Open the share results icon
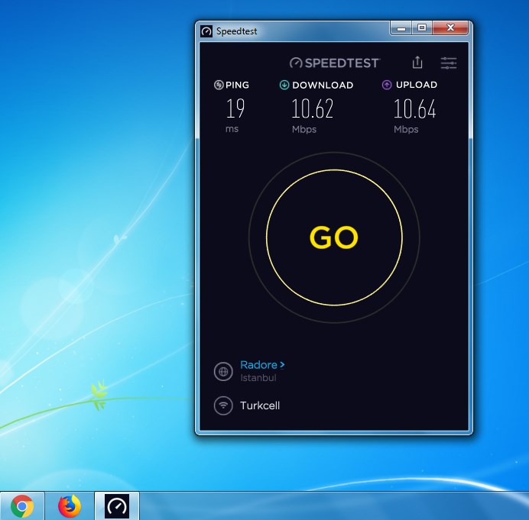 tap(417, 63)
